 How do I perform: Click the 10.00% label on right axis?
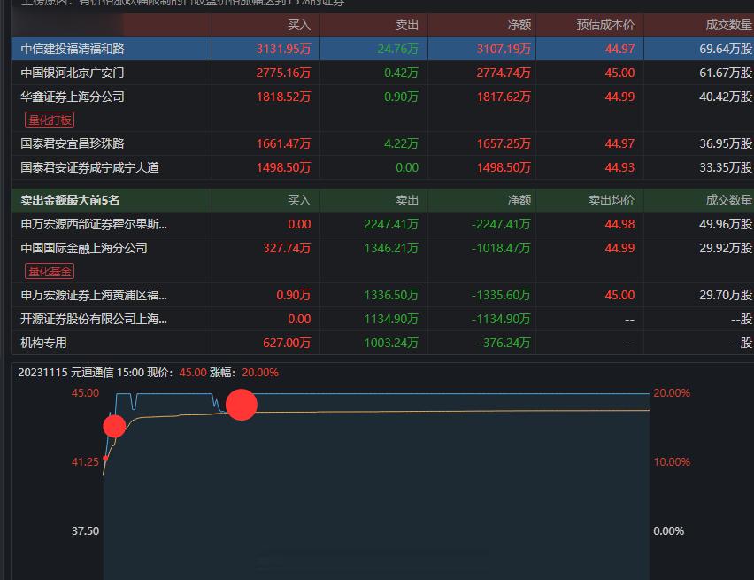pyautogui.click(x=672, y=462)
